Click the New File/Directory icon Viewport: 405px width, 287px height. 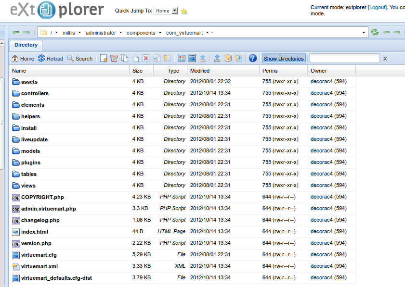pos(104,59)
